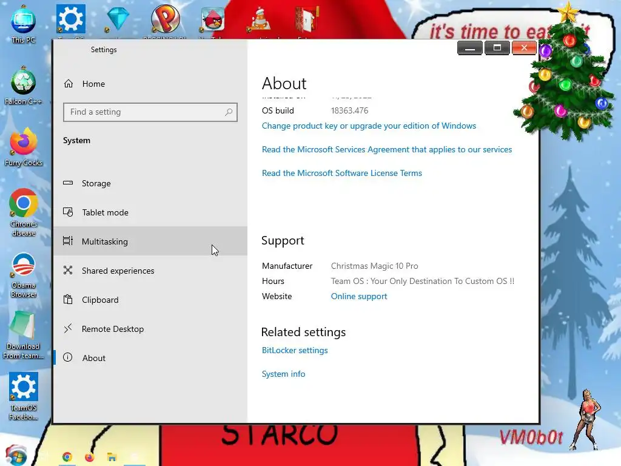Open Multitasking settings page
Image resolution: width=621 pixels, height=466 pixels.
click(150, 241)
